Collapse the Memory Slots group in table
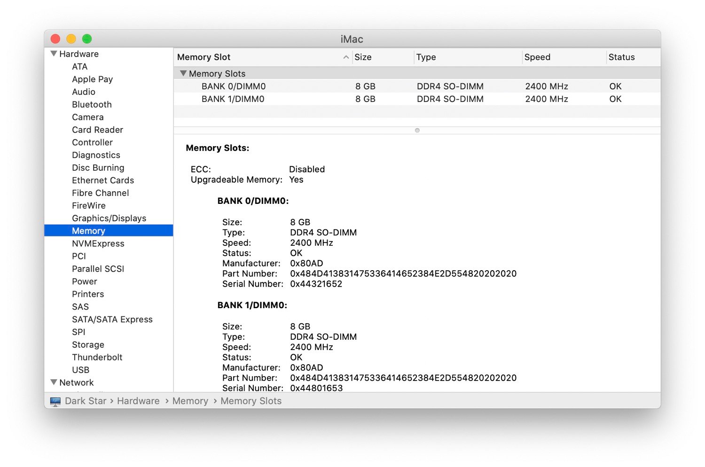The image size is (705, 467). (x=183, y=73)
